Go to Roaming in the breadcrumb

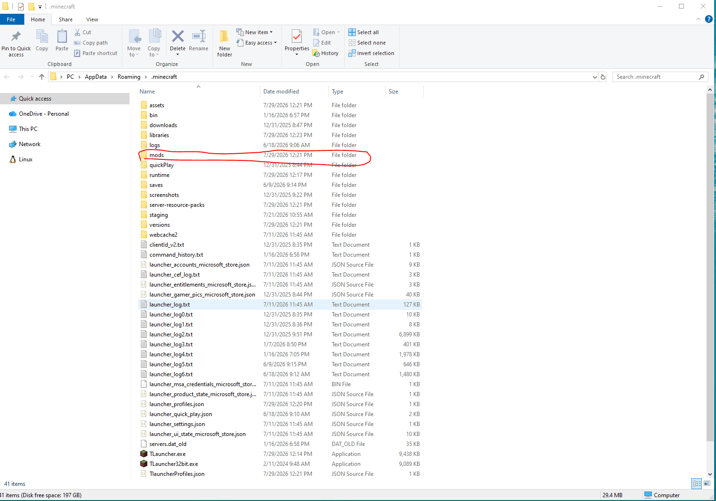[129, 77]
